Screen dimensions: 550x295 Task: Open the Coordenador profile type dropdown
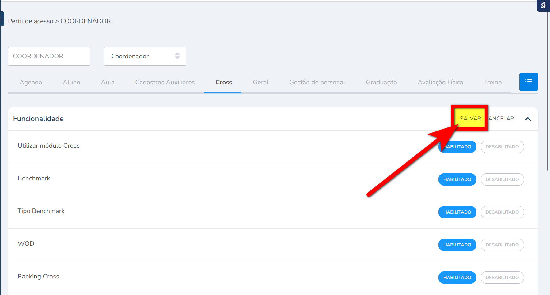[x=145, y=56]
